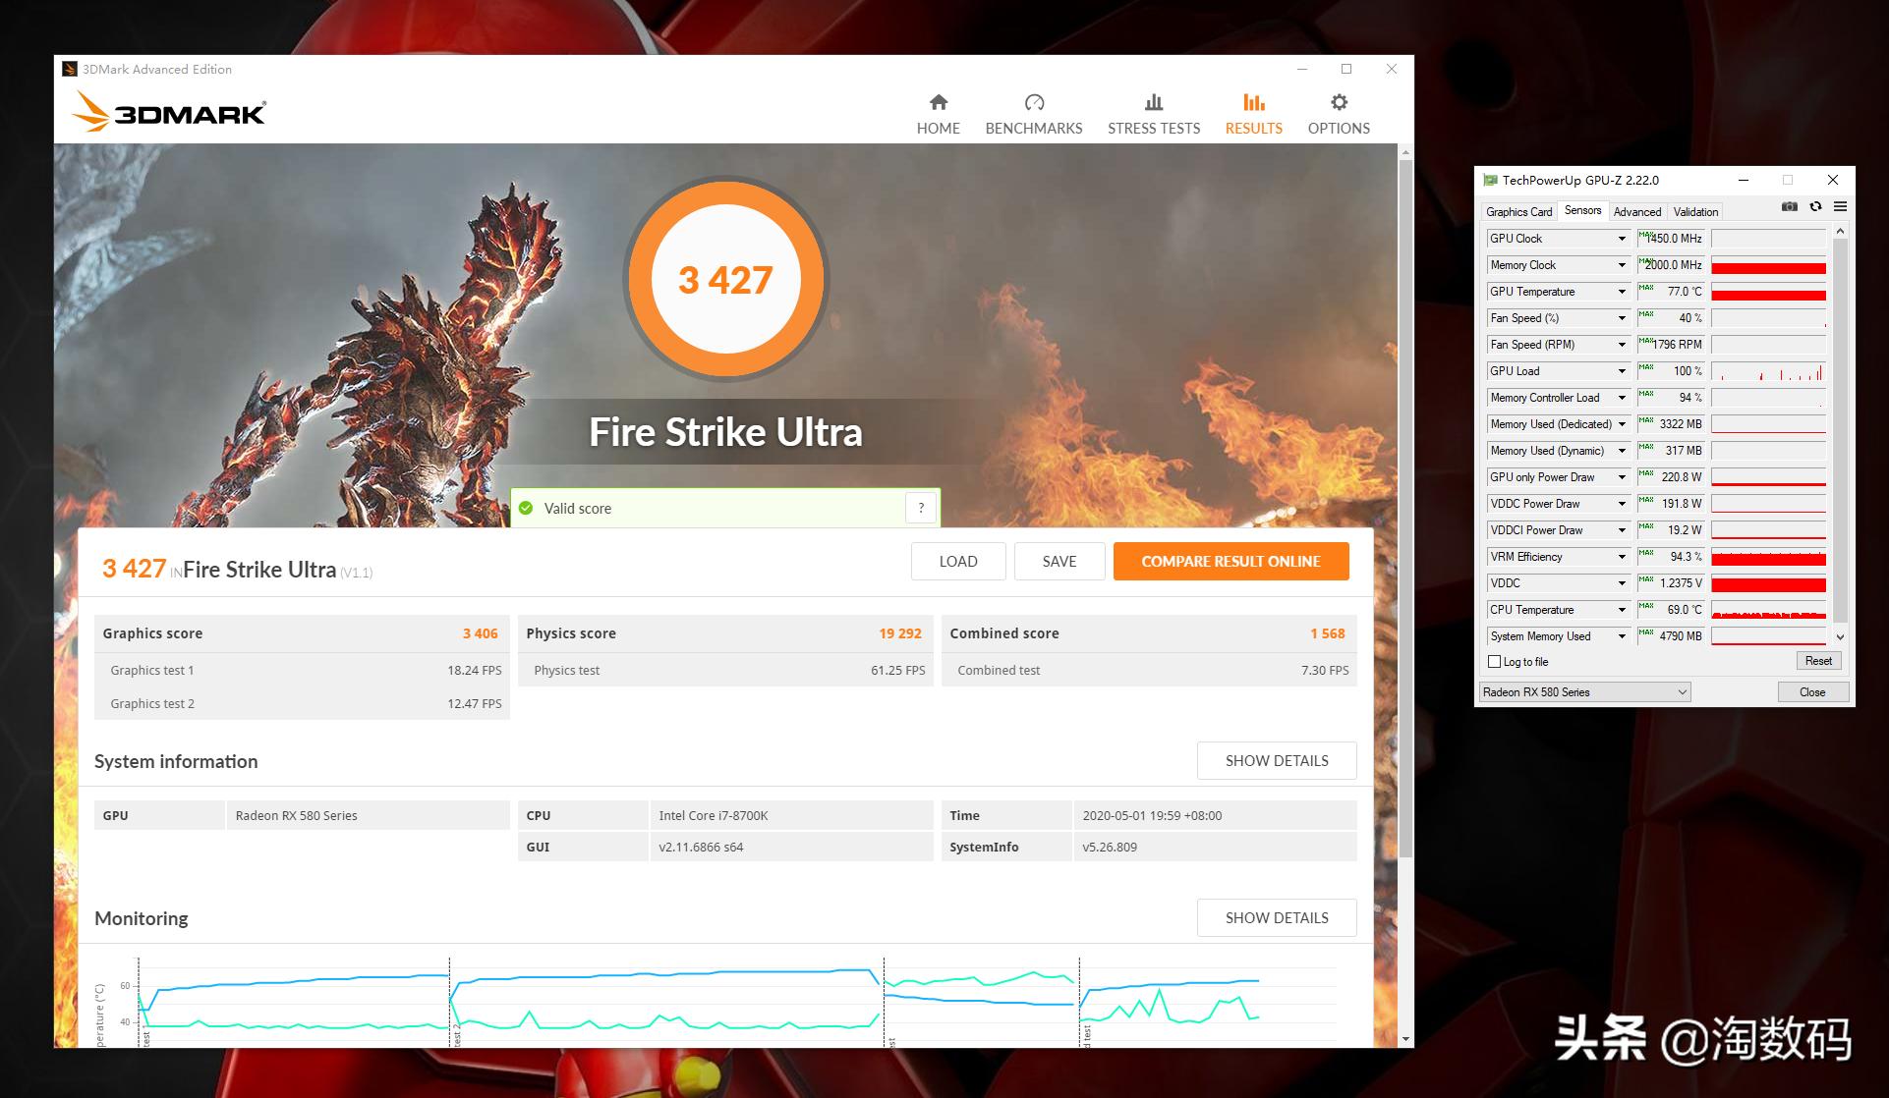The height and width of the screenshot is (1098, 1889).
Task: Expand the GPU Load sensor dropdown
Action: click(x=1622, y=371)
